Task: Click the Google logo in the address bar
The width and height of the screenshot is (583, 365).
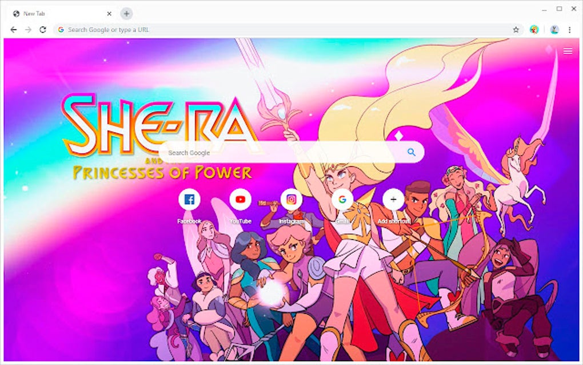Action: coord(61,29)
